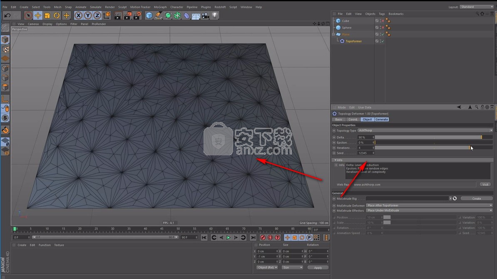
Task: Add a Cube primitive object
Action: coord(149,15)
